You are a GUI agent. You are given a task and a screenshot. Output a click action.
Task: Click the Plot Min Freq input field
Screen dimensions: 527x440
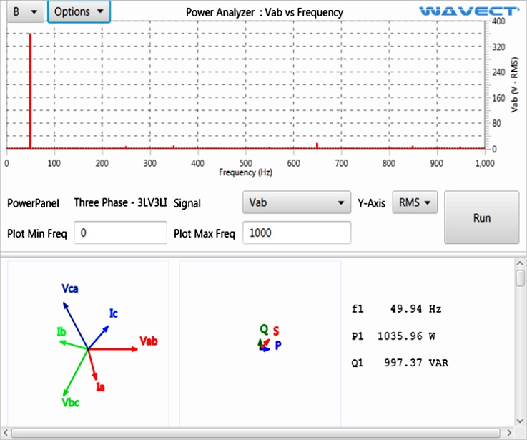click(120, 233)
